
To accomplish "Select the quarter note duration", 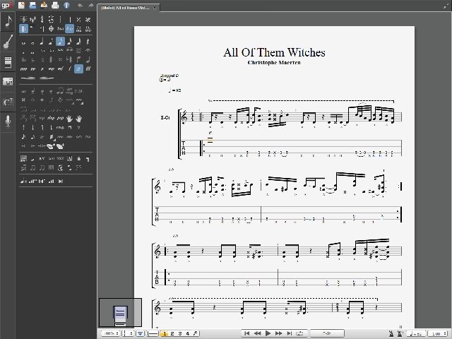I will tap(42, 42).
